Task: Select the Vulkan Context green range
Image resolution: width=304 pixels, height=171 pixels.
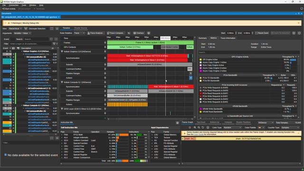Action: [130, 47]
